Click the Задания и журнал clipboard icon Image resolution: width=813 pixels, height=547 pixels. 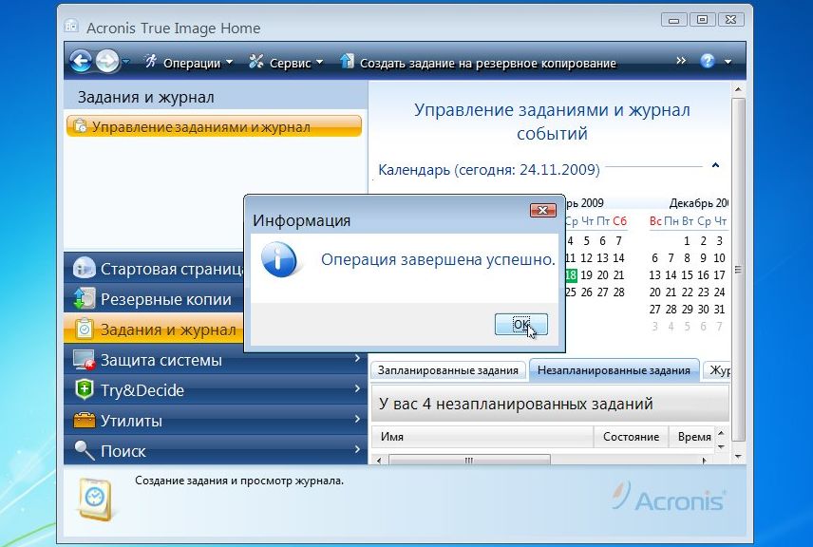pyautogui.click(x=84, y=329)
